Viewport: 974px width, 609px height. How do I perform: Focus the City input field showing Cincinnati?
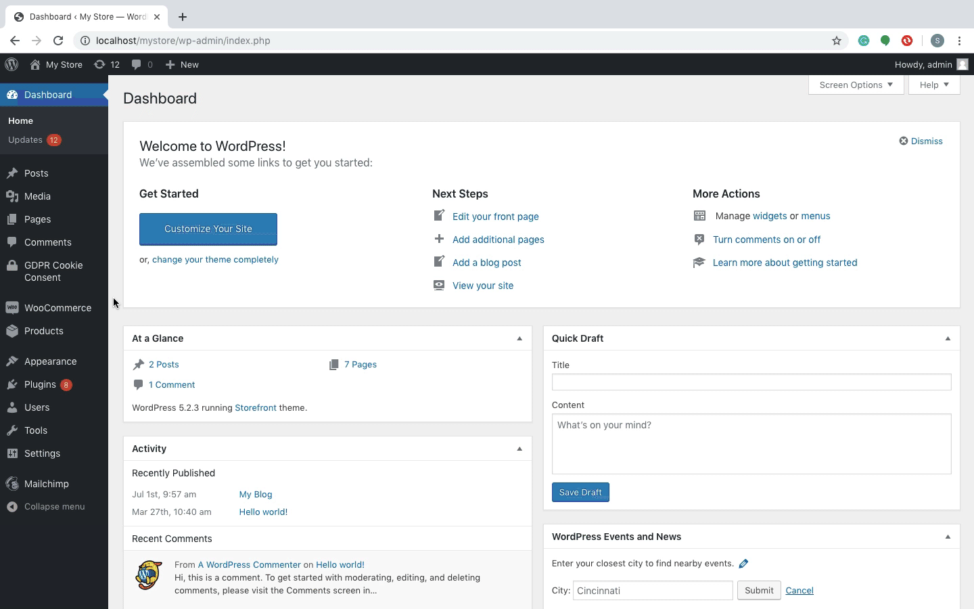pos(653,590)
